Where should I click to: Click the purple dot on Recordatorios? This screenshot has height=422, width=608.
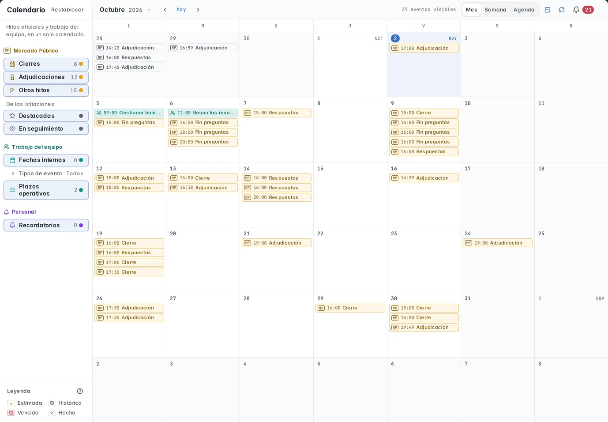[81, 225]
